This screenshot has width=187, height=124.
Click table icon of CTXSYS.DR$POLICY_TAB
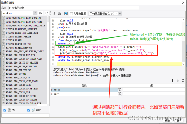coord(4,44)
